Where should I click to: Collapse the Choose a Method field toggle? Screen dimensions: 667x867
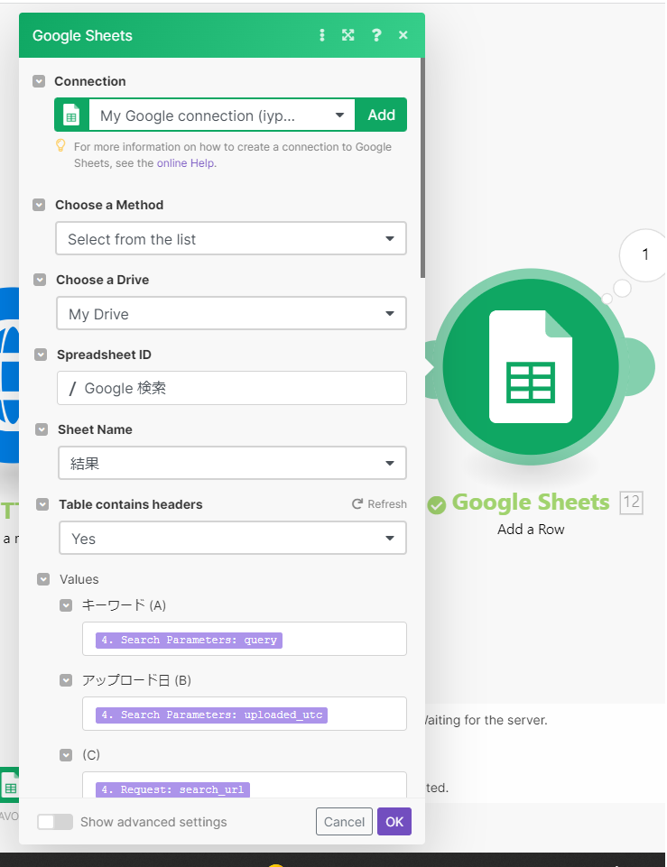39,205
